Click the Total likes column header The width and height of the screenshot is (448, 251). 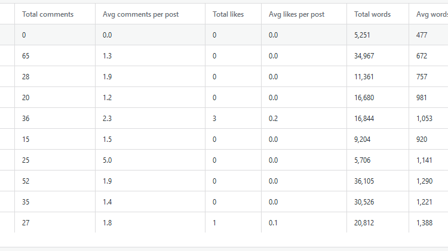pyautogui.click(x=228, y=14)
